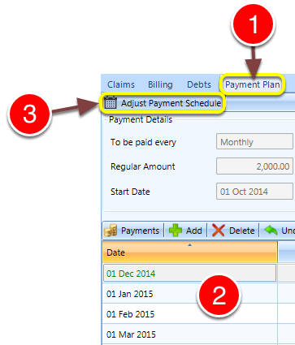Click the Delete button label

click(242, 231)
